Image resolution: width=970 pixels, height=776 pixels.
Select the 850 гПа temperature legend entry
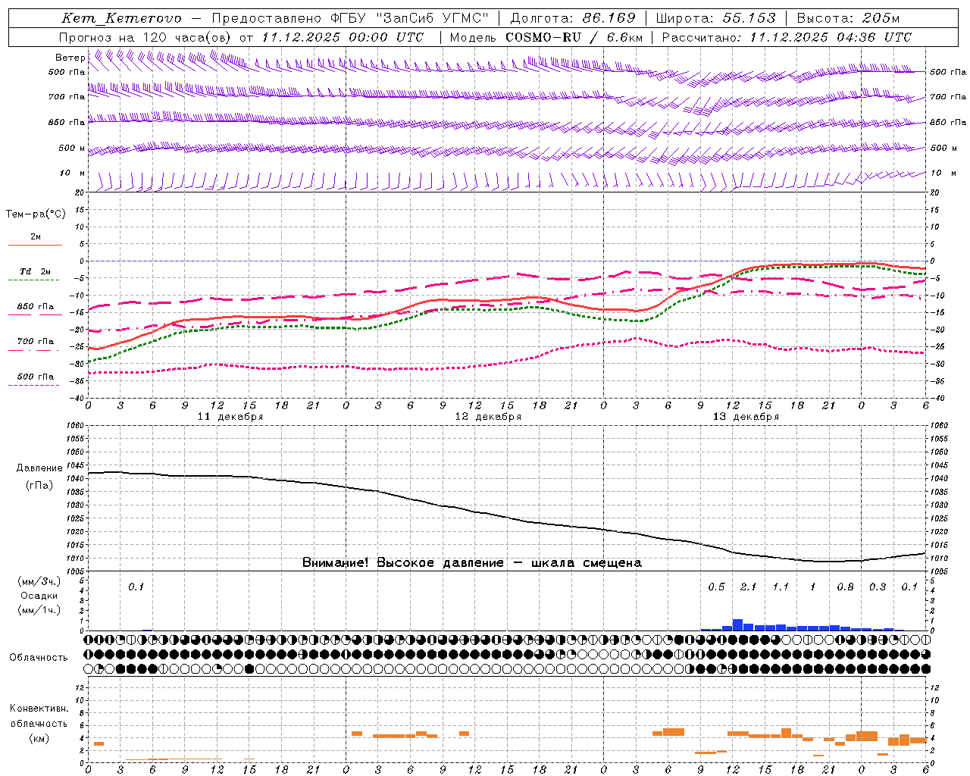(x=36, y=307)
